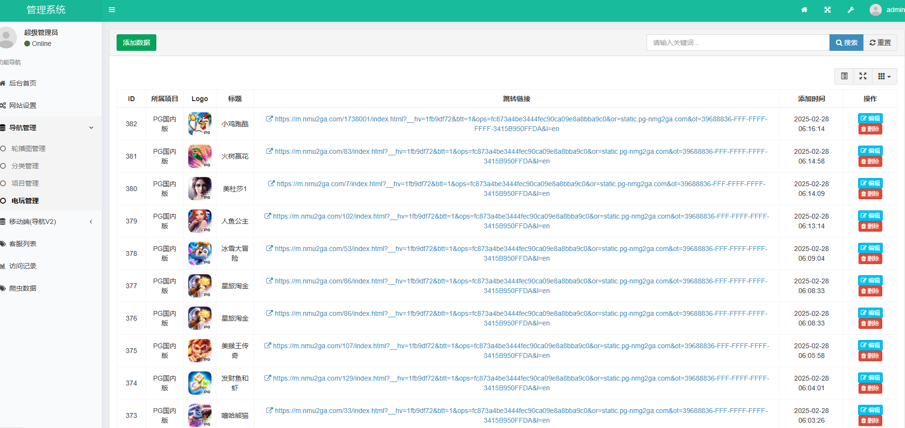Click the 小鸡跑酷 logo thumbnail
905x428 pixels.
pyautogui.click(x=199, y=124)
